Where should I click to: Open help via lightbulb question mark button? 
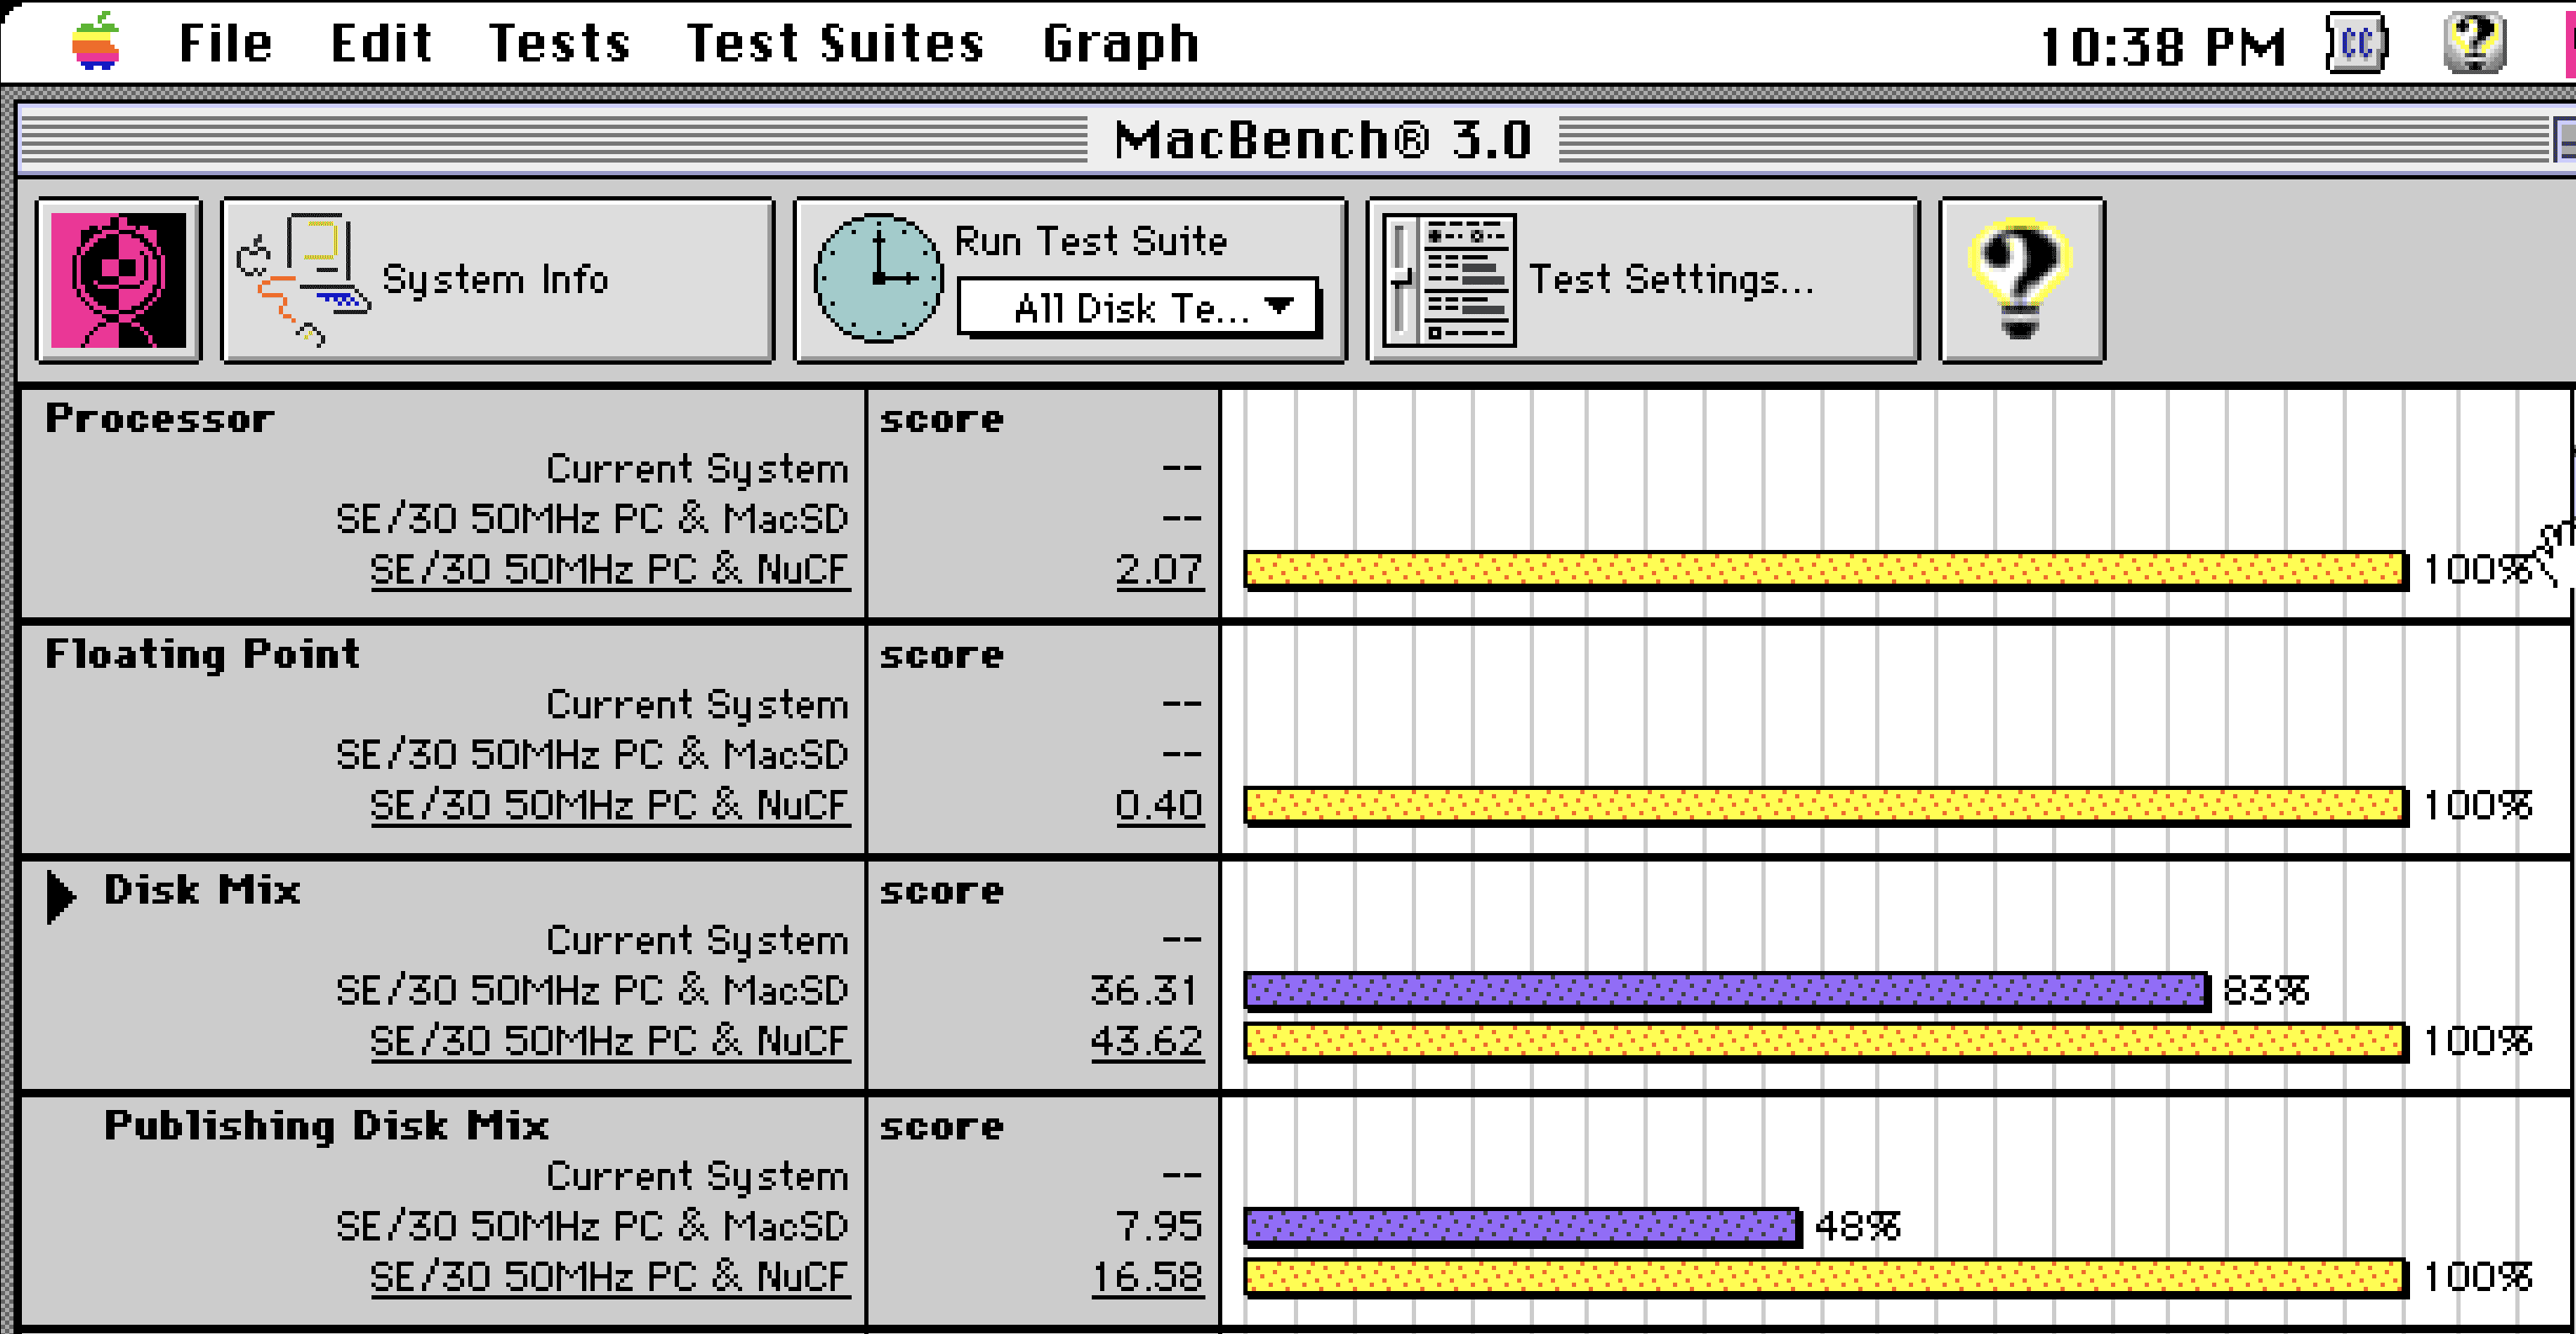click(2021, 280)
